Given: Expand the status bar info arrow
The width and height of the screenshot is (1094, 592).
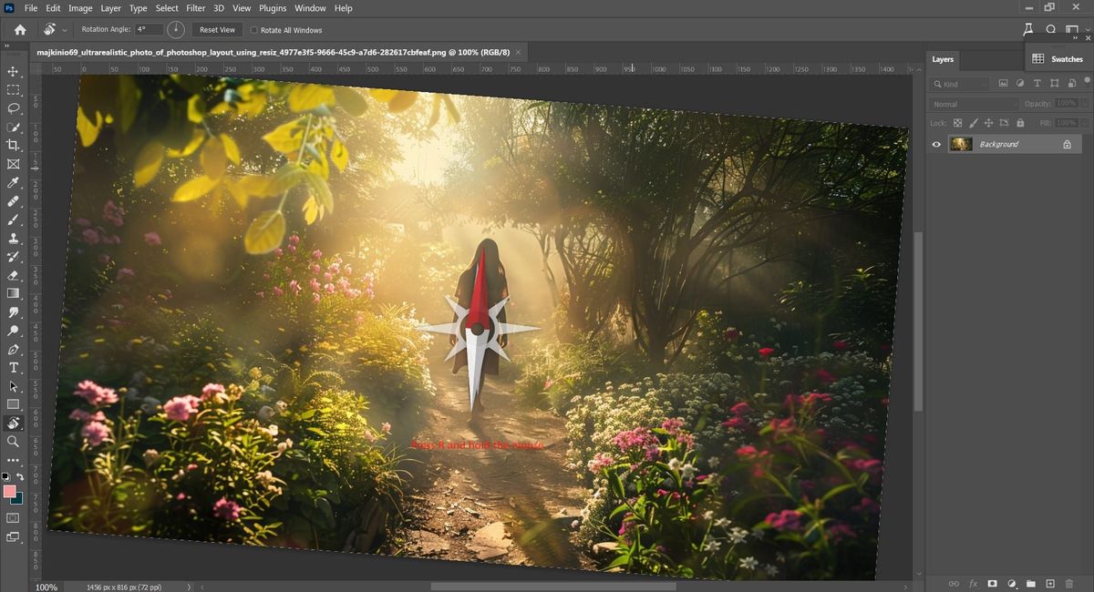Looking at the screenshot, I should pos(189,587).
